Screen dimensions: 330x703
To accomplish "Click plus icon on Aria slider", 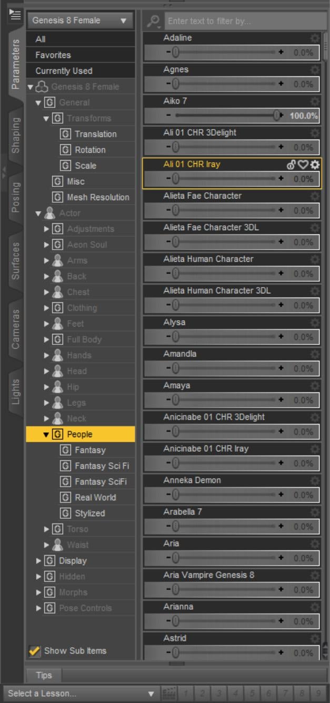I will tap(281, 558).
